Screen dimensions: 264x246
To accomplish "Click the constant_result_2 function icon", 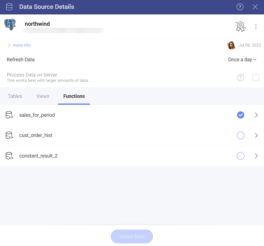I will (x=9, y=156).
